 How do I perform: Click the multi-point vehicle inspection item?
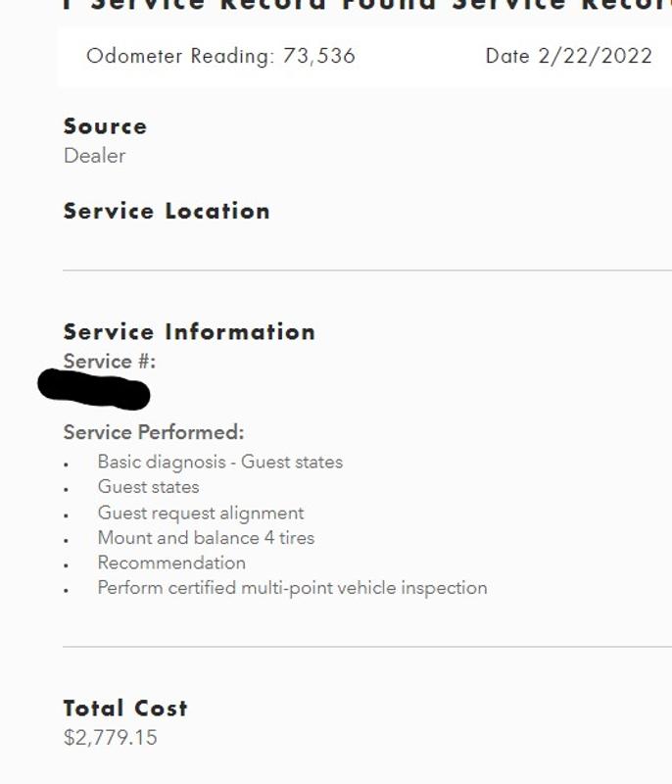(x=292, y=588)
